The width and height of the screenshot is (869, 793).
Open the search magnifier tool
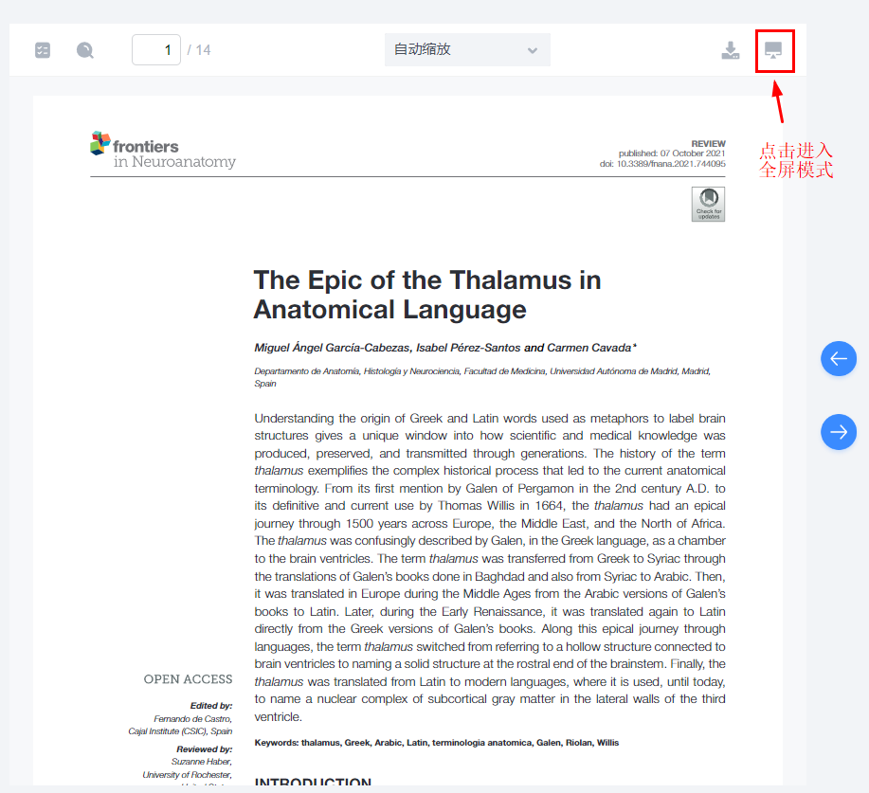tap(84, 50)
